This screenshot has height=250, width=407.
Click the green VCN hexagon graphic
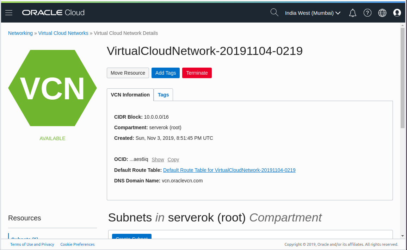(x=52, y=88)
